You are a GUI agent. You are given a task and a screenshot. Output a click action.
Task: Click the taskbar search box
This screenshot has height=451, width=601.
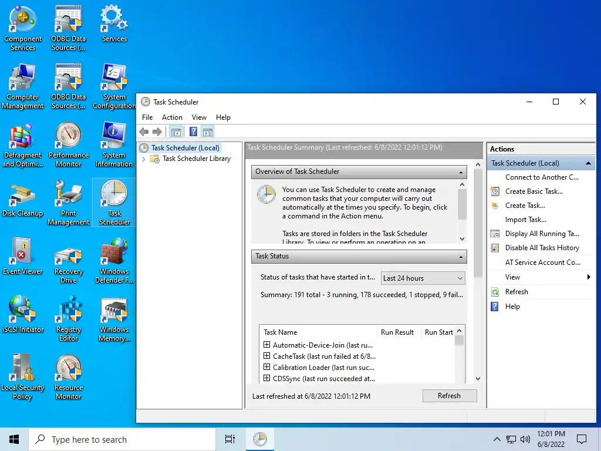pyautogui.click(x=122, y=439)
